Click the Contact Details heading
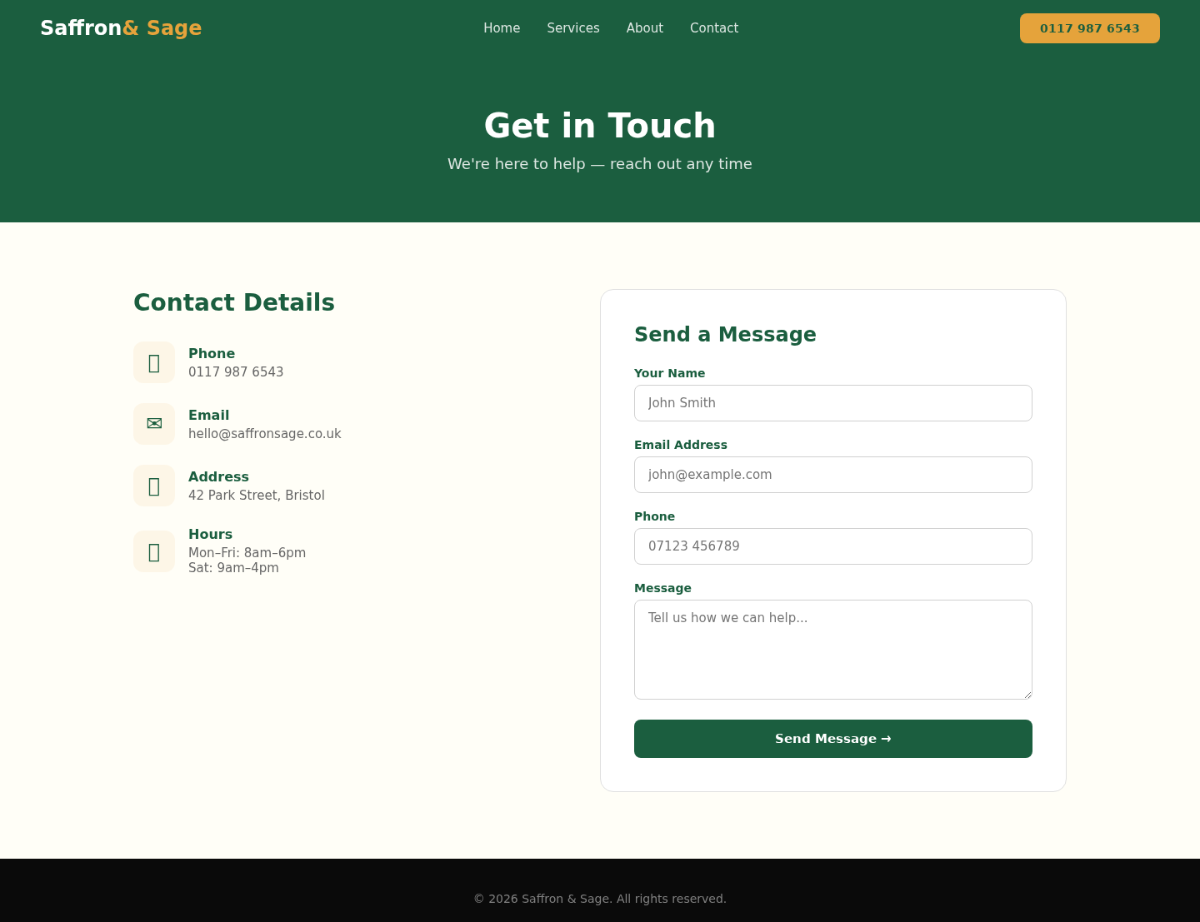The image size is (1200, 922). tap(234, 302)
